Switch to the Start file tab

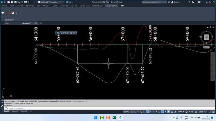(7, 23)
